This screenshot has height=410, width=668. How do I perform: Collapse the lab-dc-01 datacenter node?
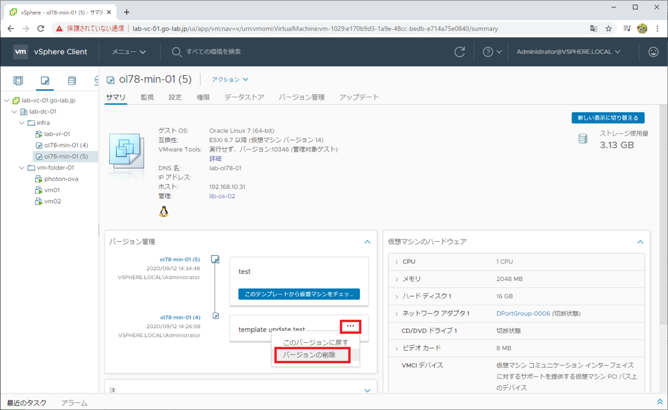(14, 111)
